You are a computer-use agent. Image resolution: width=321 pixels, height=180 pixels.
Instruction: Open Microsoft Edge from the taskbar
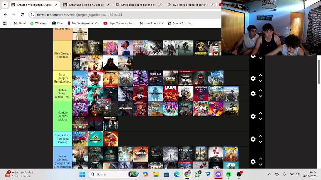[x=177, y=174]
